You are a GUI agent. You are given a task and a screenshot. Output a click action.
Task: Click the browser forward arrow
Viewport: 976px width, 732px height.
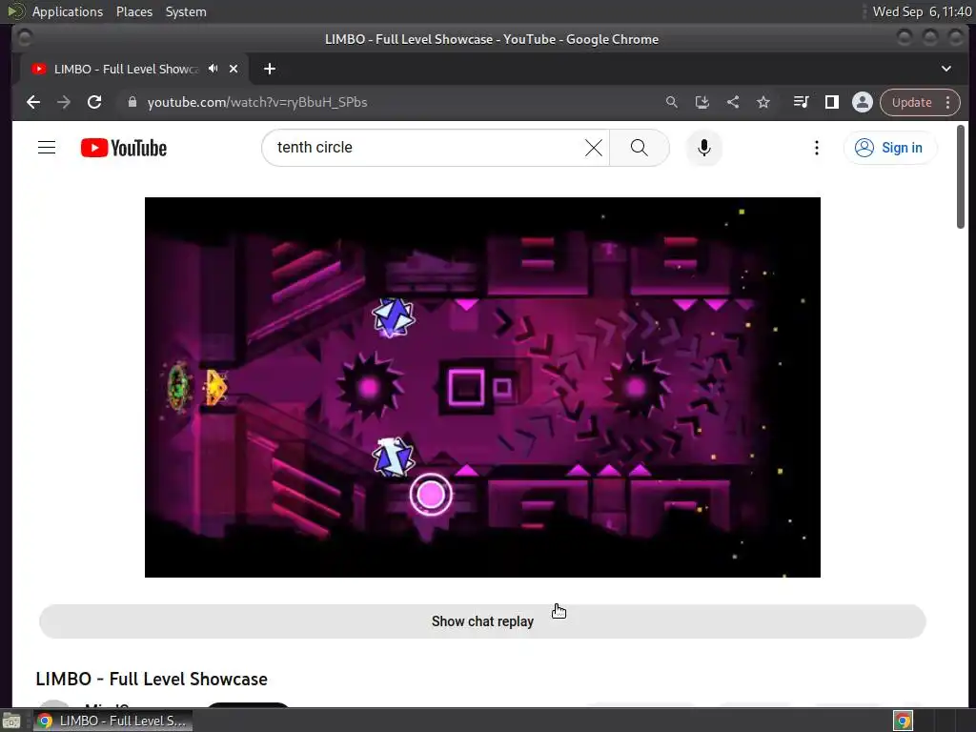click(64, 102)
